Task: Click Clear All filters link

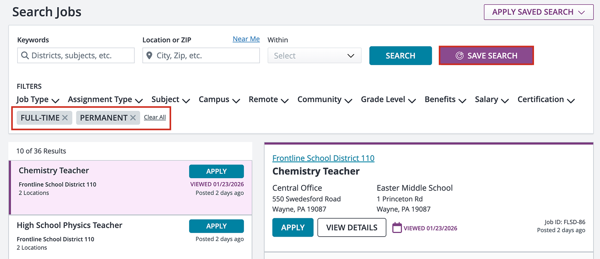Action: coord(155,118)
